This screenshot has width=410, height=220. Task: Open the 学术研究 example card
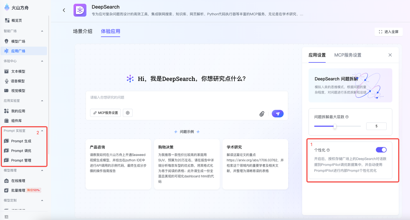(x=255, y=164)
